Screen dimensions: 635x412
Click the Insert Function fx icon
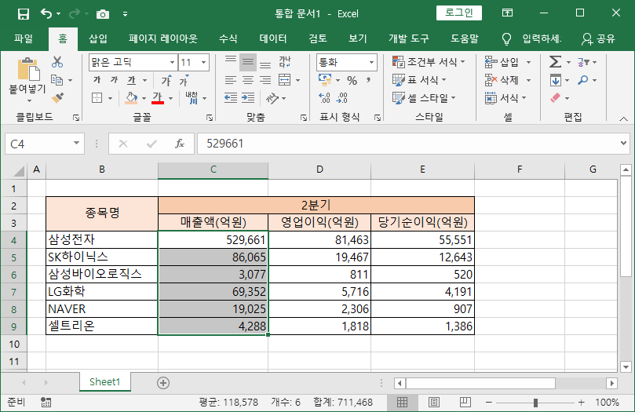pyautogui.click(x=180, y=144)
